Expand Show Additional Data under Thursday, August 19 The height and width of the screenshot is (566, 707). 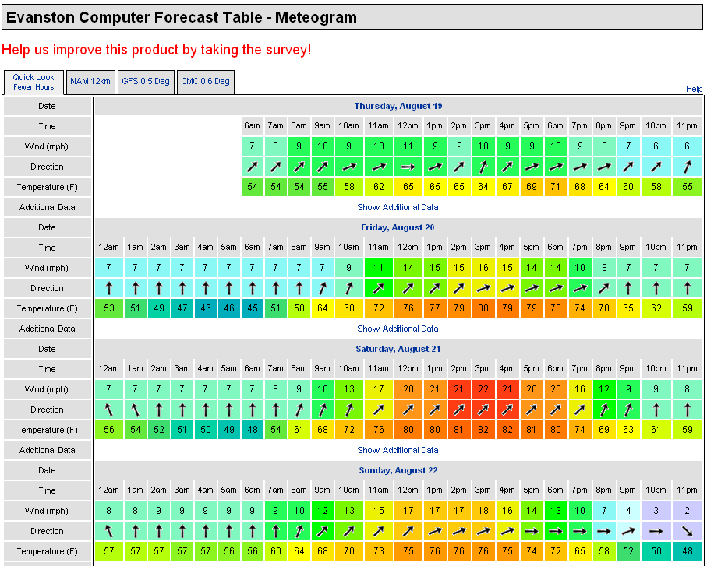[398, 207]
